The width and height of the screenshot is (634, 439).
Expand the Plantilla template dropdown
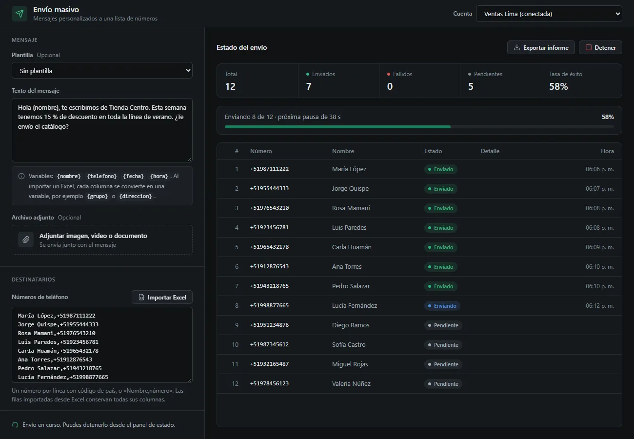click(x=102, y=70)
